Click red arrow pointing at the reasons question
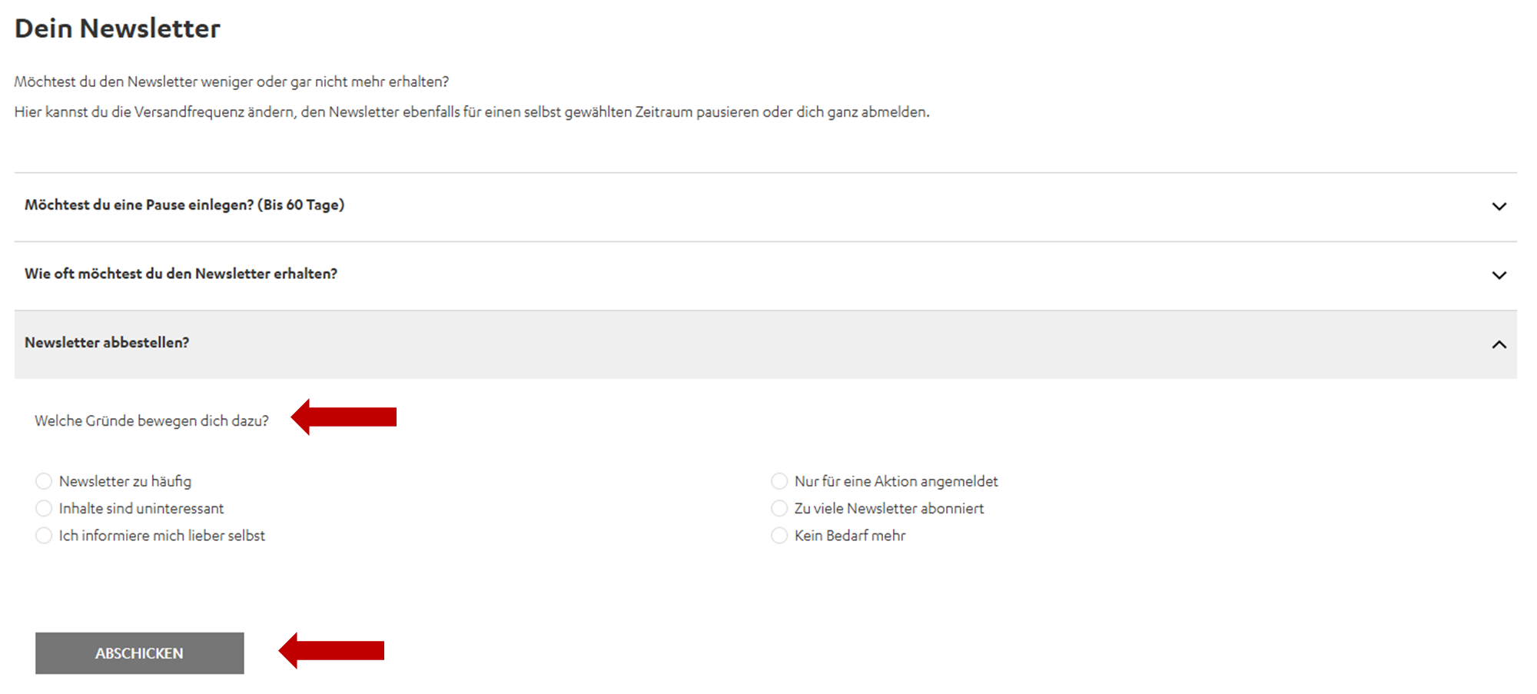1537x694 pixels. [344, 417]
